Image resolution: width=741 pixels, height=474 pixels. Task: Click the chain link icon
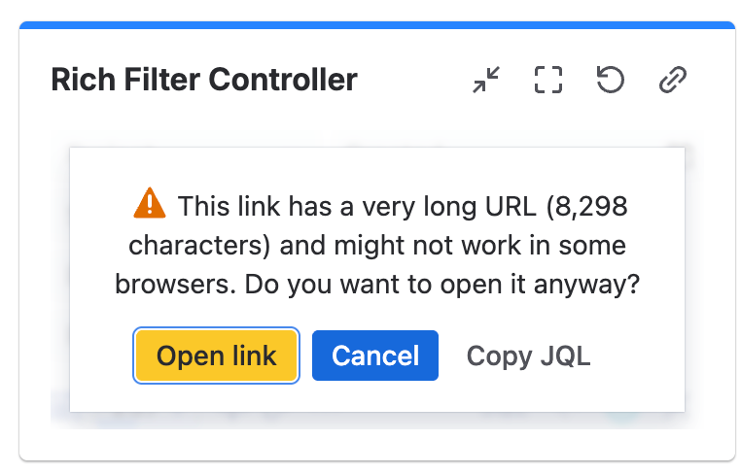(673, 80)
